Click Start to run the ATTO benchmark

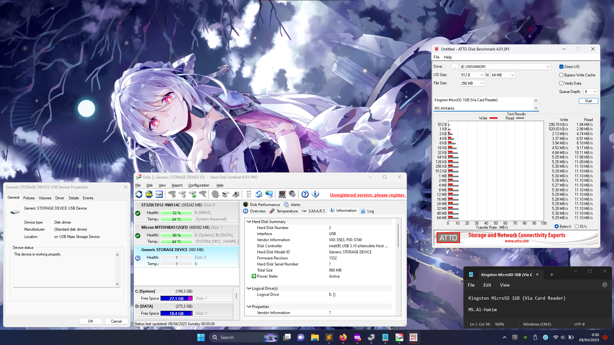tap(588, 101)
